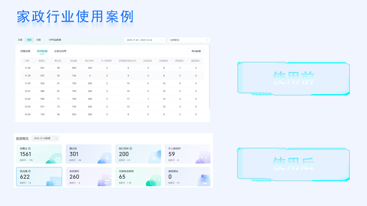Click the 交换微信 column header

coord(163,61)
